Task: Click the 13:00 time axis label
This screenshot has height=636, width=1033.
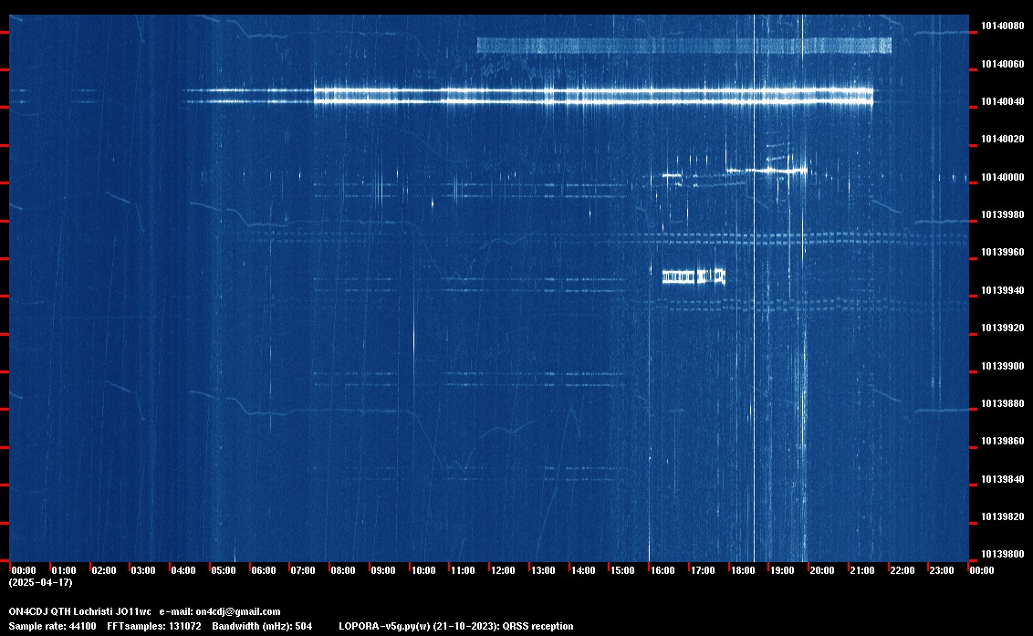Action: (x=543, y=570)
